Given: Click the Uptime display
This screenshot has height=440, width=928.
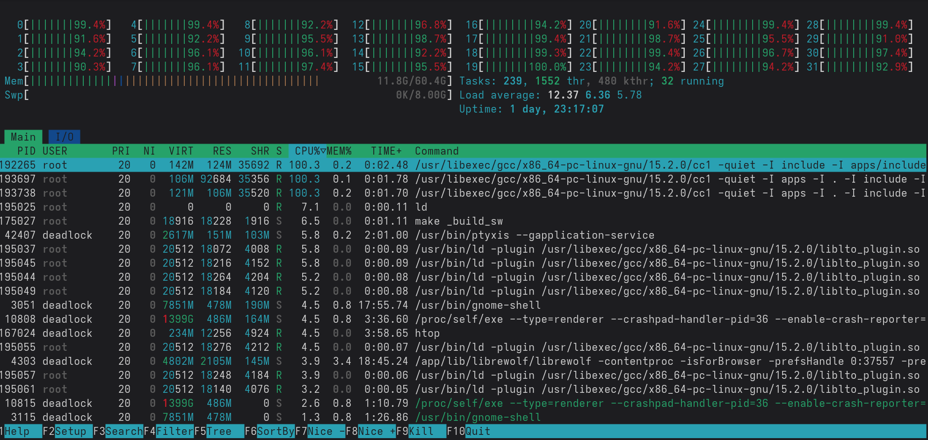Looking at the screenshot, I should click(531, 109).
